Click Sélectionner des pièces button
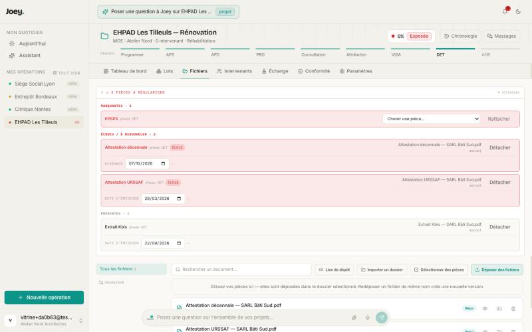The height and width of the screenshot is (332, 532). click(439, 270)
